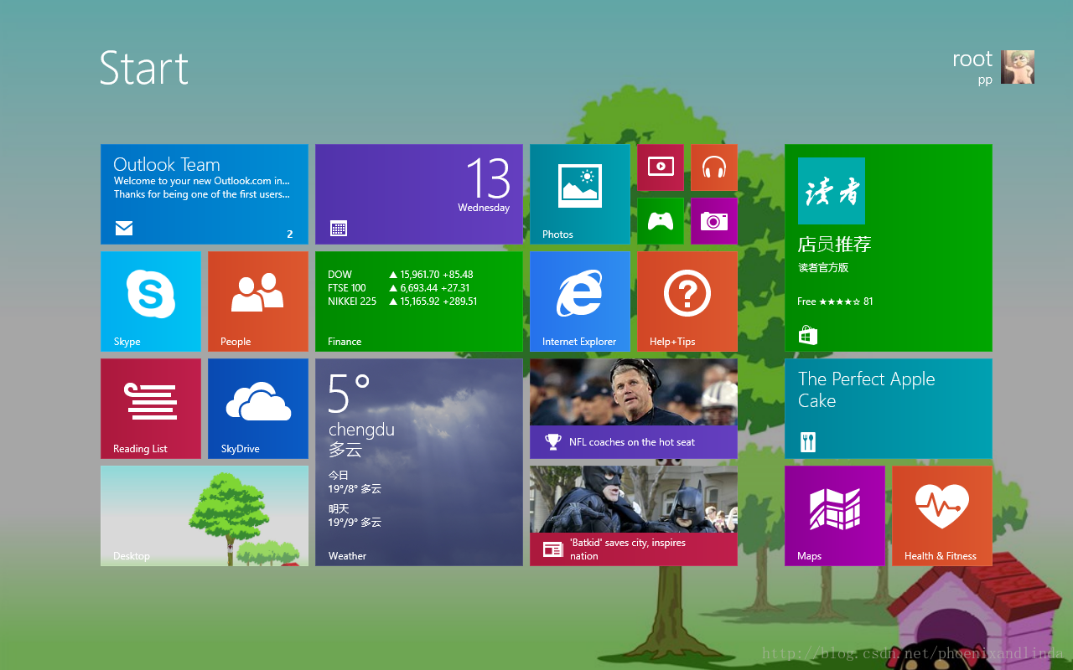Open the Games controller tile
Image resolution: width=1073 pixels, height=670 pixels.
pyautogui.click(x=661, y=221)
